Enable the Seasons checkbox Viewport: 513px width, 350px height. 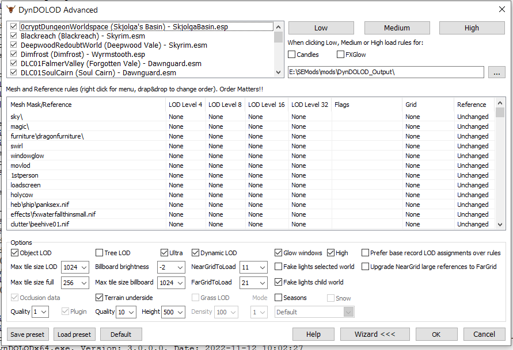click(279, 298)
